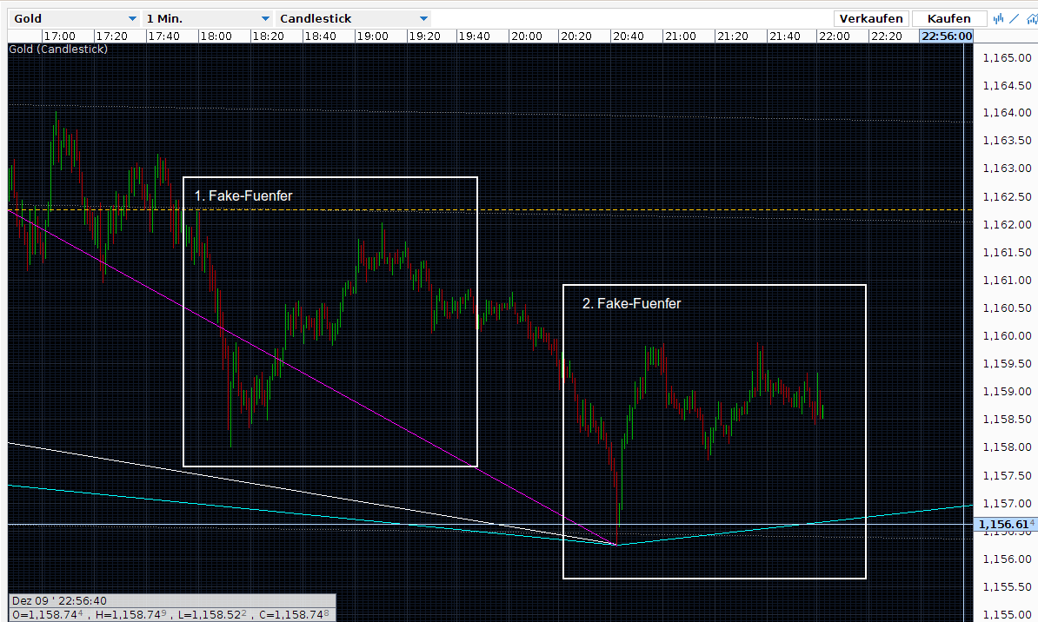1038x622 pixels.
Task: Click the 20:40 label on time axis
Action: [628, 36]
